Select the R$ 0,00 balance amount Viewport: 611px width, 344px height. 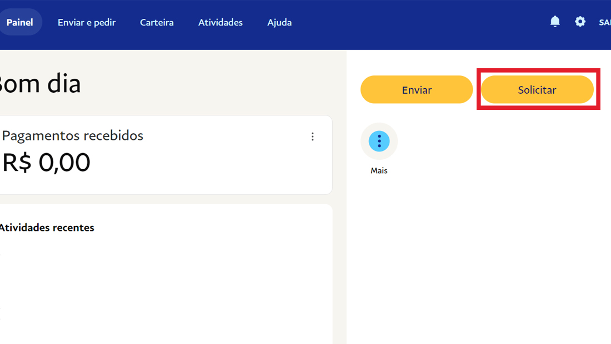click(46, 162)
